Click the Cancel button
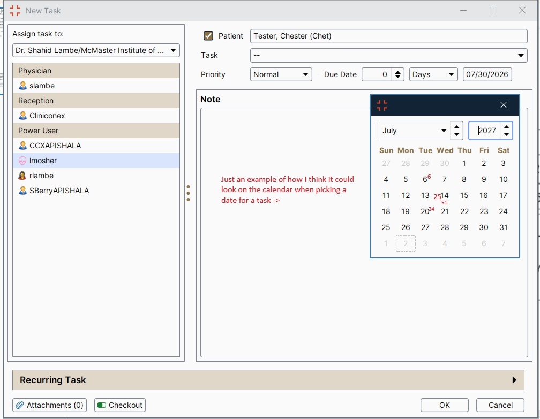 (500, 405)
